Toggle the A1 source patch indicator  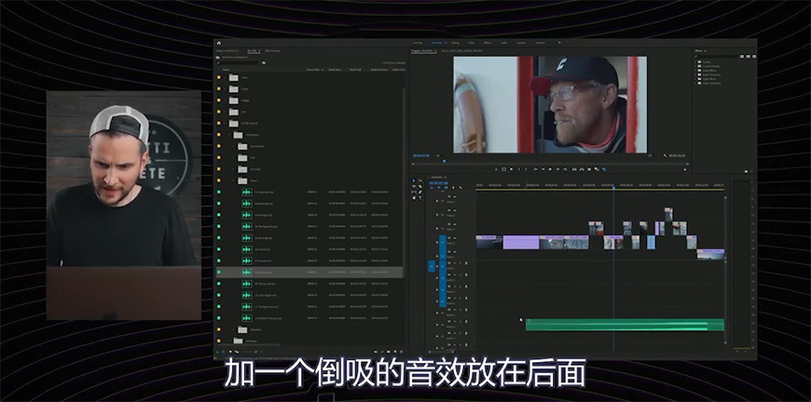point(432,266)
